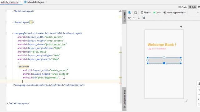Click the android:layout_marginBottom="10dp" line
The width and height of the screenshot is (200, 112).
(x=40, y=48)
